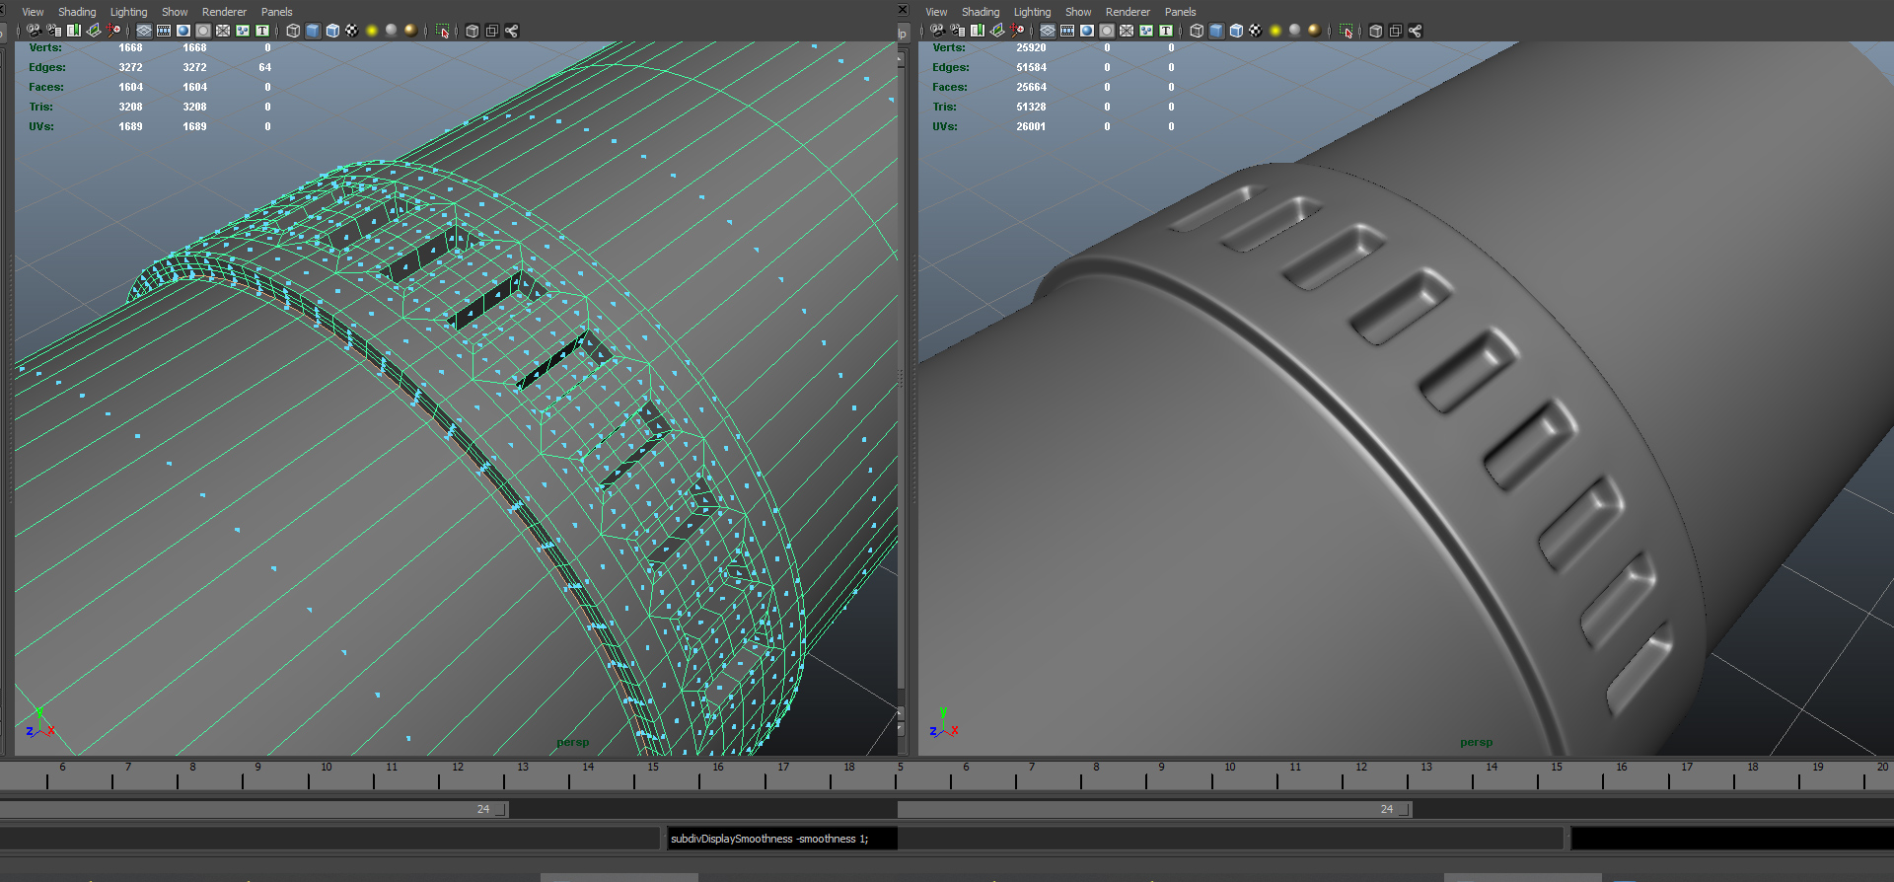Select Wireframe cube icon in left viewport

tap(293, 31)
